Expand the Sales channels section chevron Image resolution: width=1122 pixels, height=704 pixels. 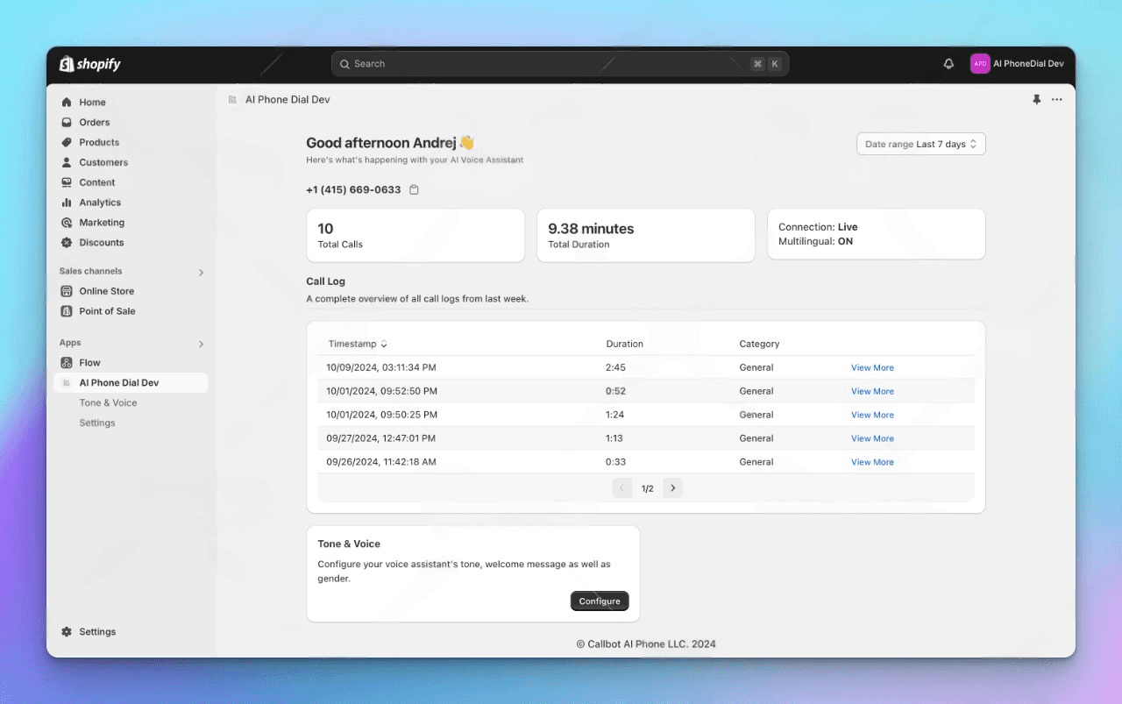click(201, 273)
